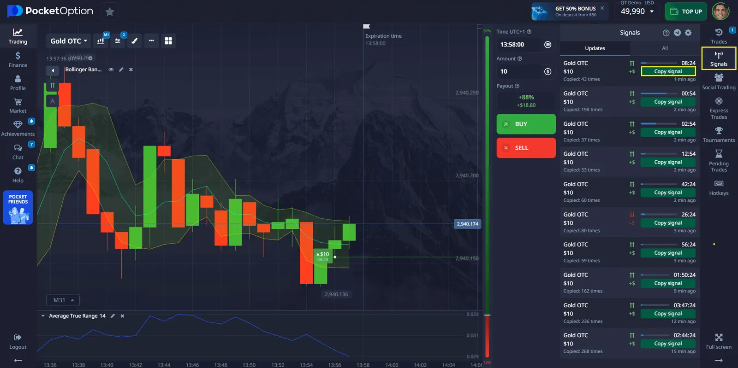Open the indicators settings sliders icon
The height and width of the screenshot is (368, 738).
[x=118, y=41]
